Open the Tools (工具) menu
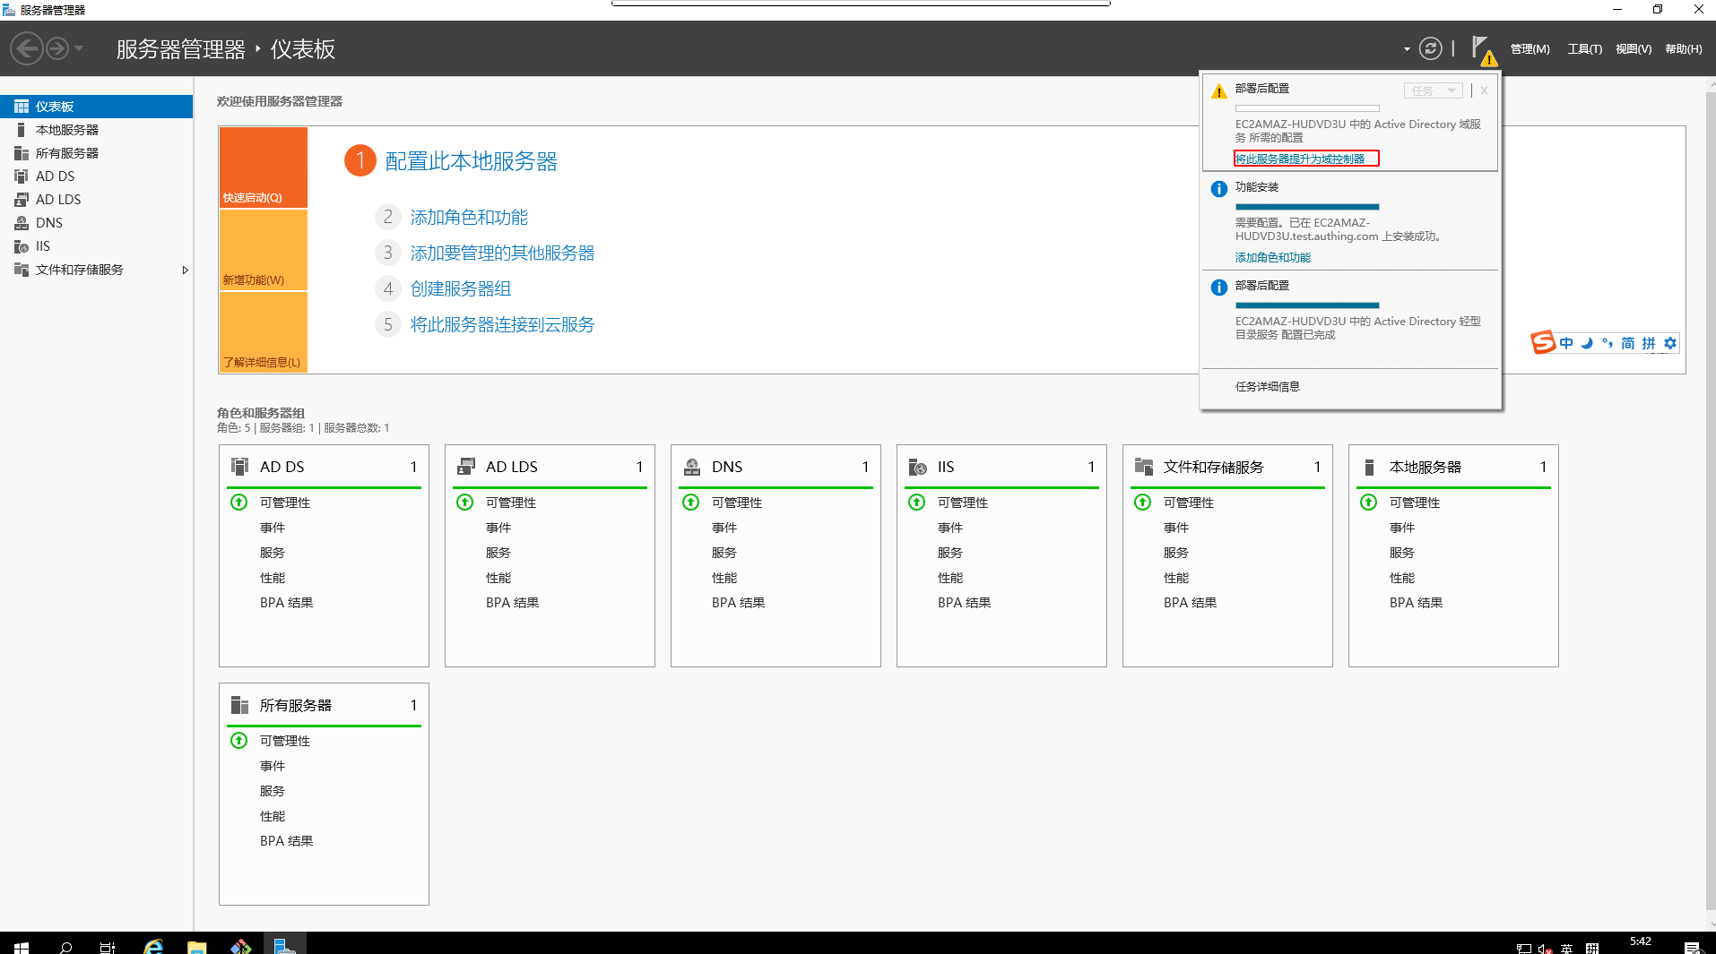This screenshot has height=954, width=1716. [x=1584, y=49]
